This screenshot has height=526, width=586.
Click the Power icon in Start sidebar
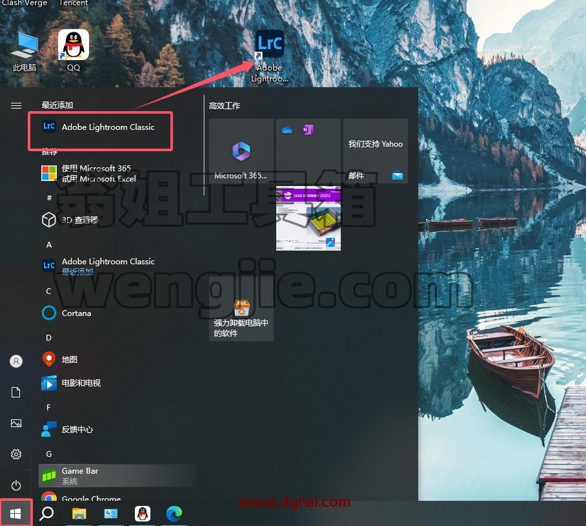16,485
